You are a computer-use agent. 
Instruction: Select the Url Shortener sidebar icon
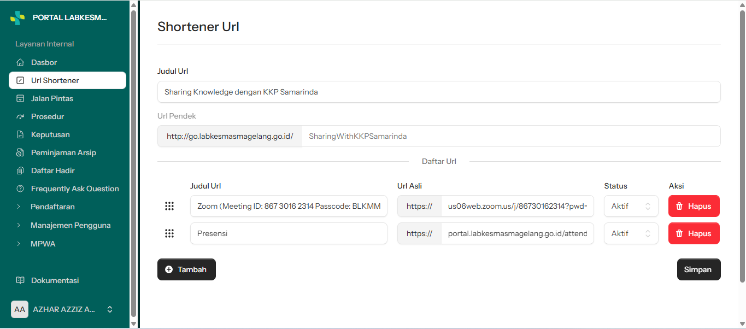pos(20,80)
